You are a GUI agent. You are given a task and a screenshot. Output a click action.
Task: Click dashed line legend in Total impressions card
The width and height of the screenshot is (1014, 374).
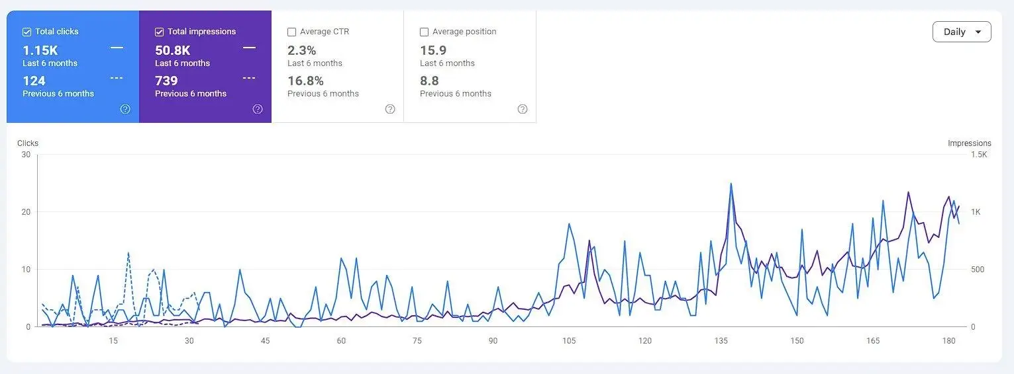coord(249,78)
